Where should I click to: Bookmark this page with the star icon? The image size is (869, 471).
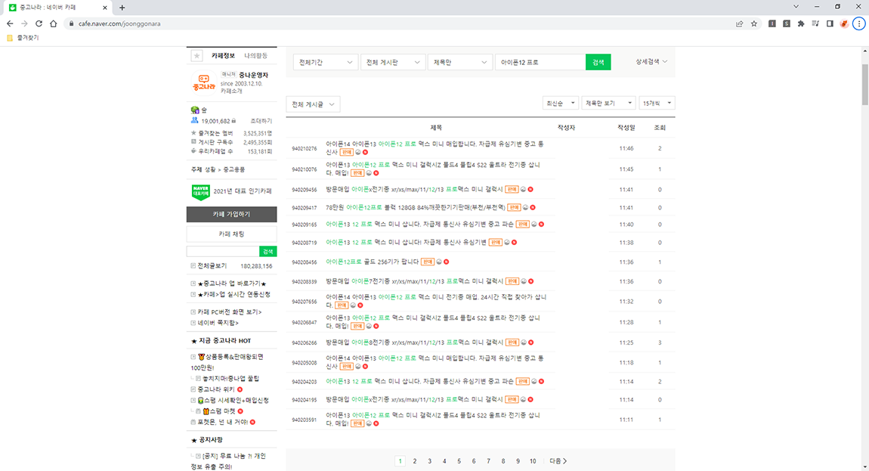[753, 24]
